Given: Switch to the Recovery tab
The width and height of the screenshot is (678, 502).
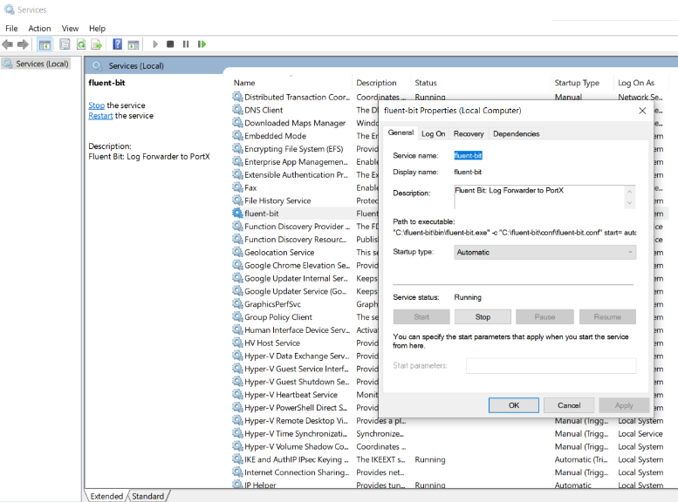Looking at the screenshot, I should [x=469, y=134].
